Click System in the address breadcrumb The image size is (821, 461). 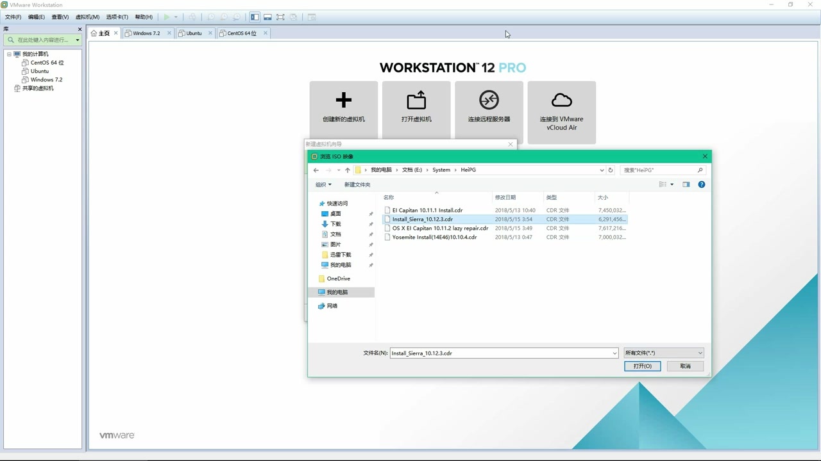[x=441, y=170]
